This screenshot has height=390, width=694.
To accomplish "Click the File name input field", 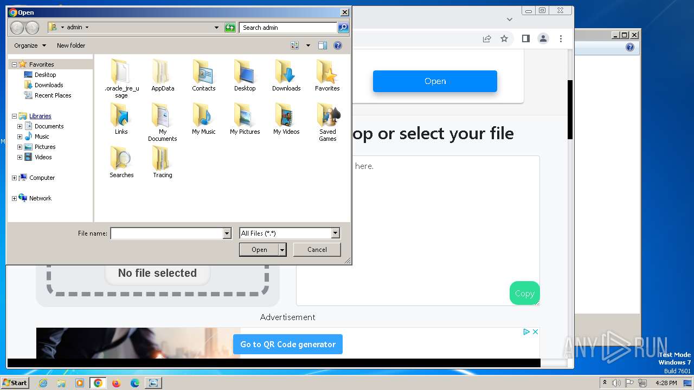I will coord(166,233).
